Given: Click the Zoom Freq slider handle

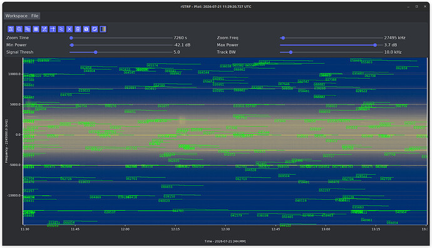Looking at the screenshot, I should click(x=283, y=38).
